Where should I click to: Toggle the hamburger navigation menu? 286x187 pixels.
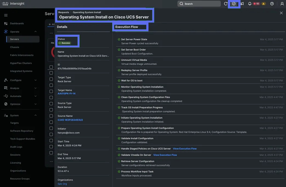(6, 15)
